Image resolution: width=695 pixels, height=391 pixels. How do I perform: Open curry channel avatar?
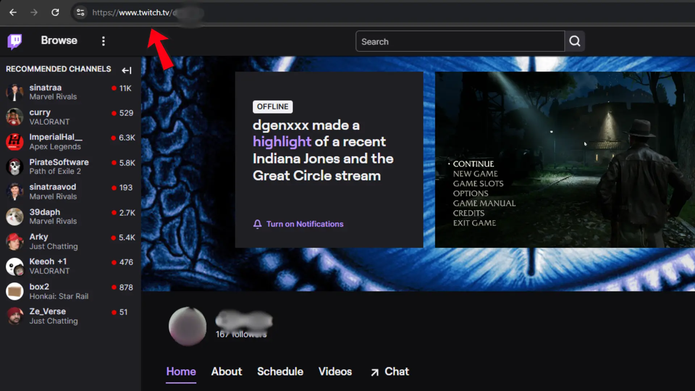pos(15,117)
